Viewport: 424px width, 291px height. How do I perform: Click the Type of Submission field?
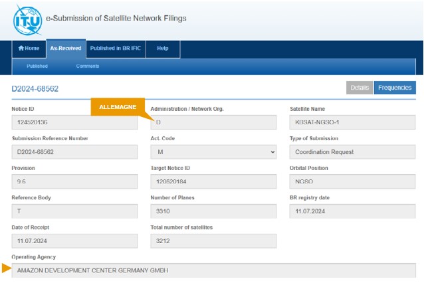pyautogui.click(x=353, y=152)
